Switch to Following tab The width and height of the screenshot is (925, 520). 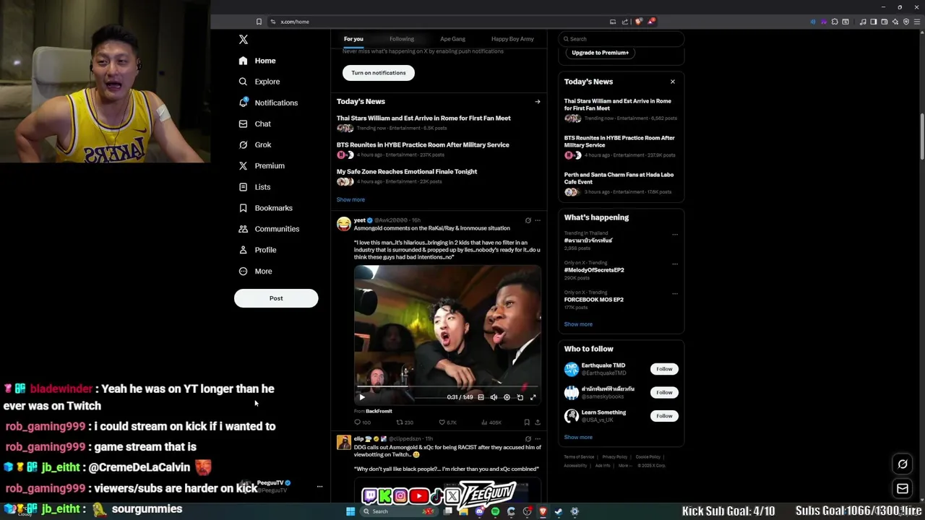[x=402, y=39]
